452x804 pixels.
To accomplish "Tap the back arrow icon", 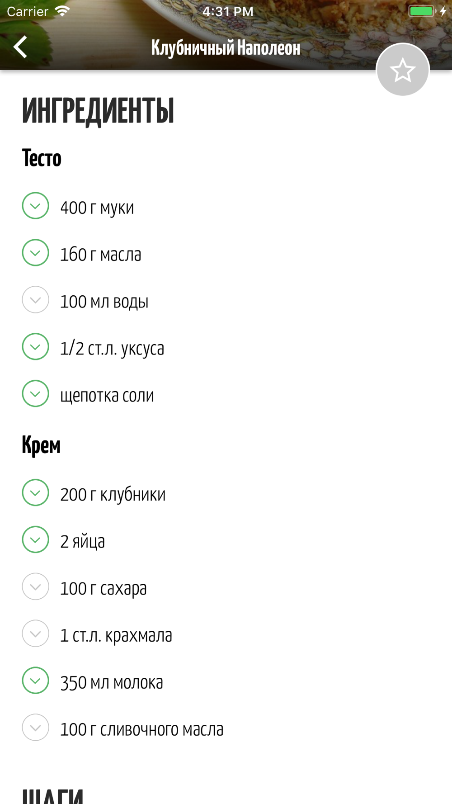I will pos(20,47).
